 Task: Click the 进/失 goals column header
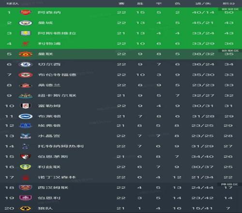(203, 3)
